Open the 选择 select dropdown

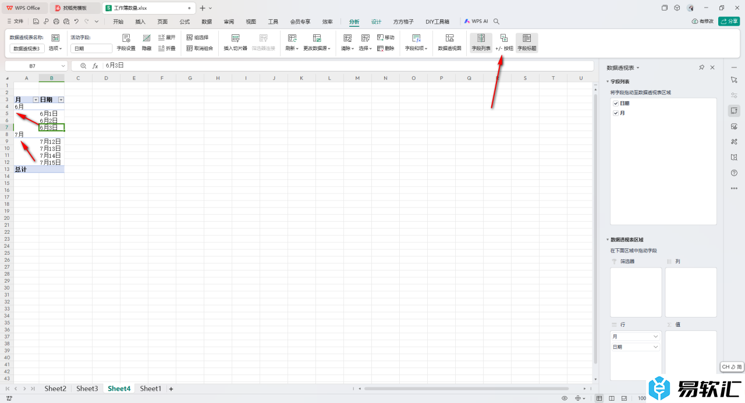tap(365, 48)
